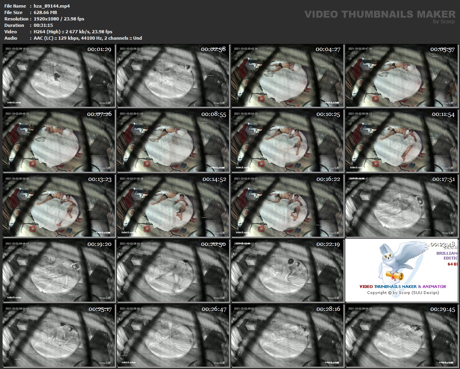Click the thumbnail stamped 00:26:47
The height and width of the screenshot is (369, 460).
pos(173,336)
